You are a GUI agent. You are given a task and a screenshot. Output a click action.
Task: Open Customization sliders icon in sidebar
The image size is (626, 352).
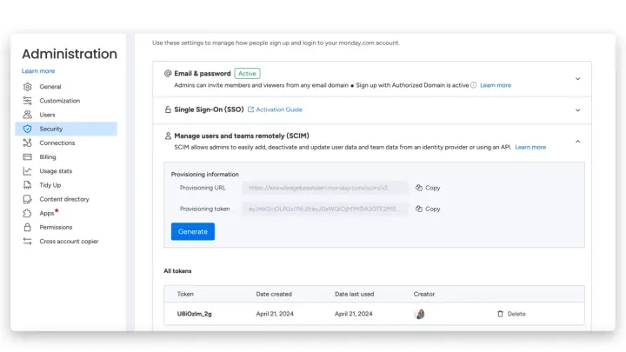coord(27,101)
